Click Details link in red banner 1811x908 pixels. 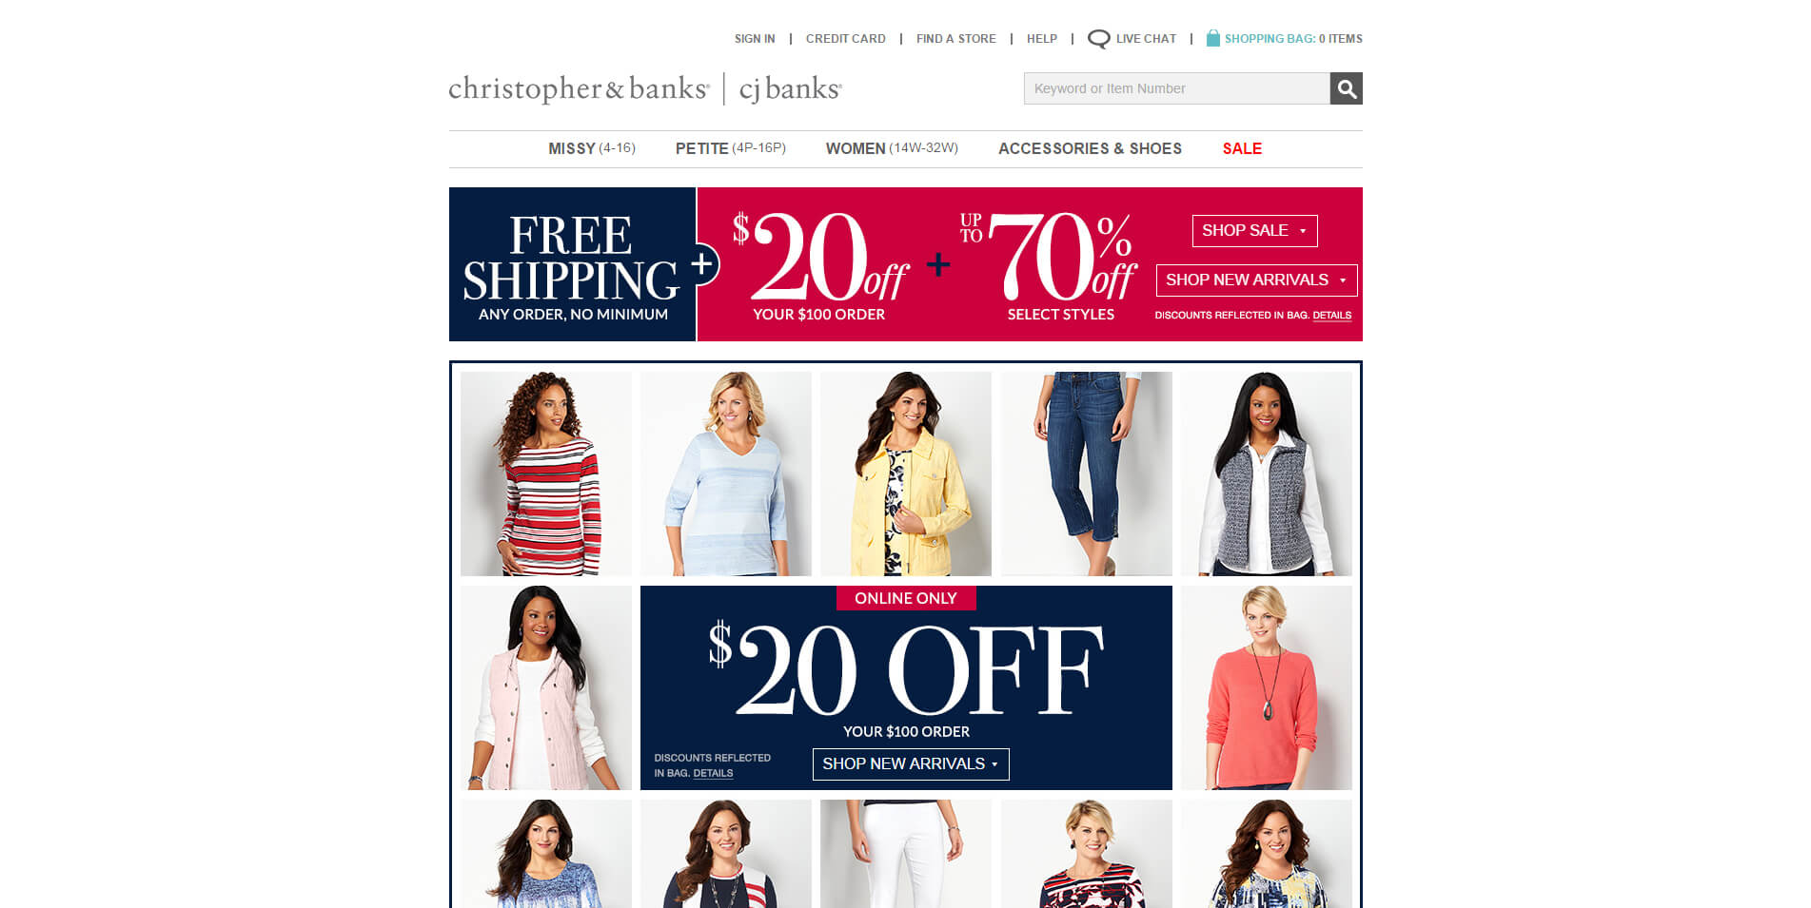click(1331, 316)
